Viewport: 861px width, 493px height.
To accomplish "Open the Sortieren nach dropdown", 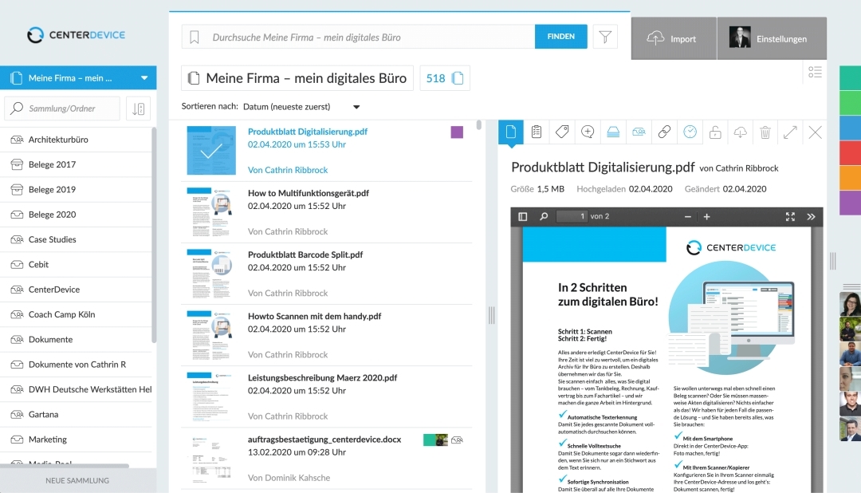I will click(301, 107).
